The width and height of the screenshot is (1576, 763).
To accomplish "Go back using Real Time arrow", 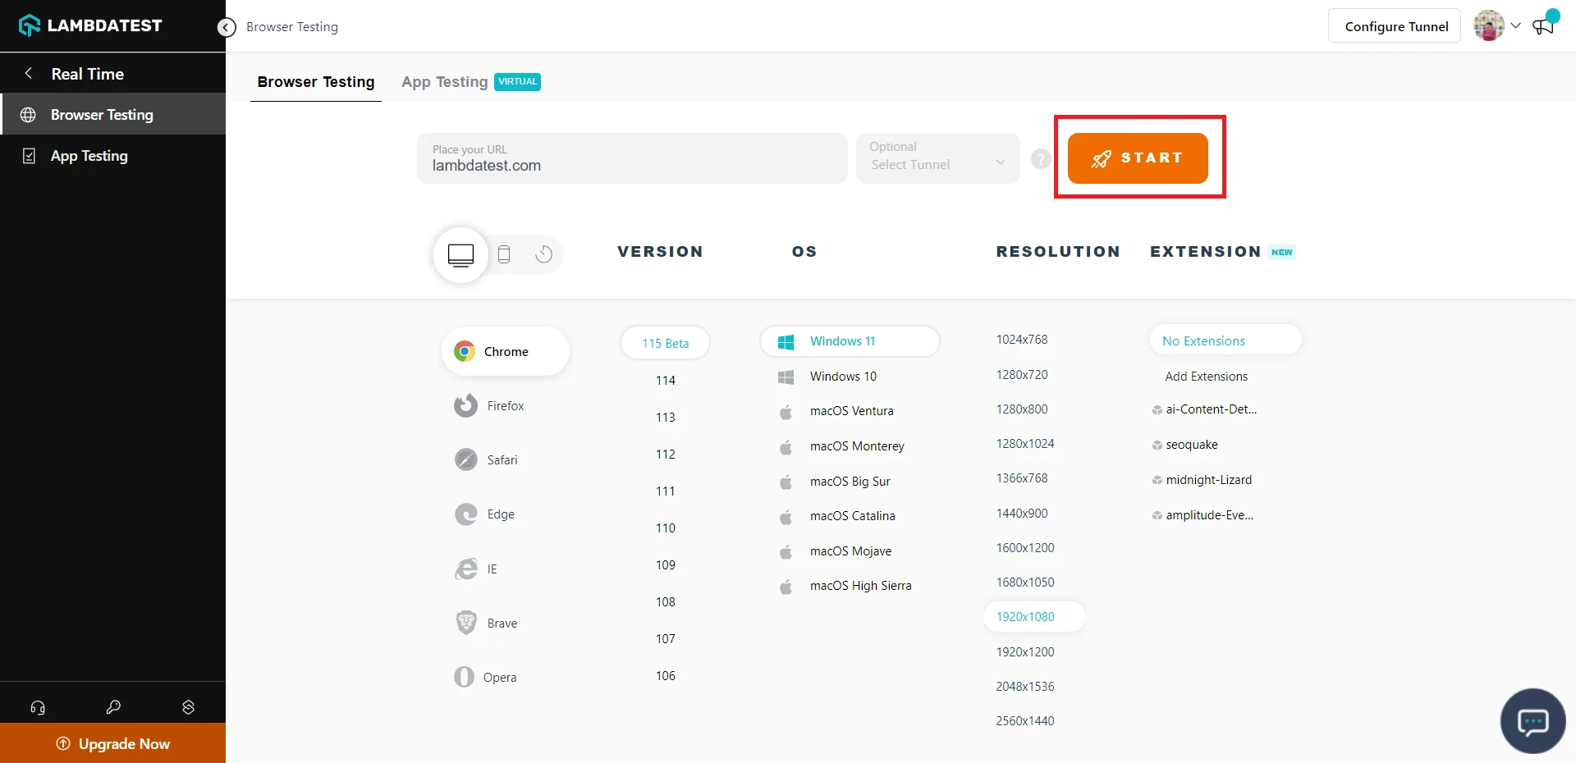I will click(x=29, y=73).
